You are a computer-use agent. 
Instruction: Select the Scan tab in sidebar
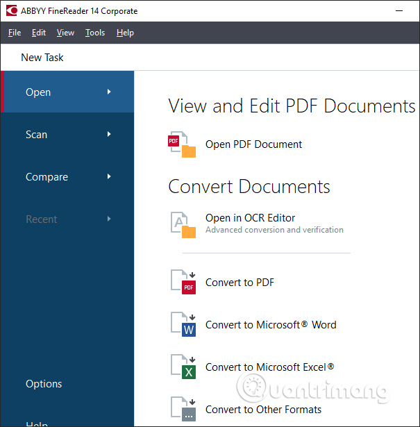pos(67,134)
